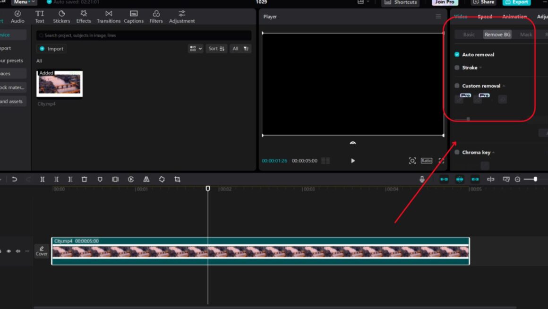Click the crop icon in timeline toolbar
This screenshot has height=309, width=548.
(177, 180)
